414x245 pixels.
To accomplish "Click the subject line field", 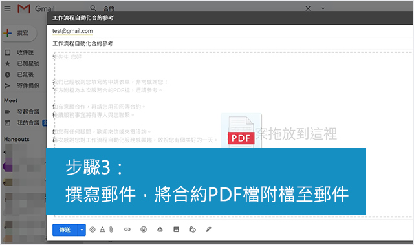I will pos(230,43).
